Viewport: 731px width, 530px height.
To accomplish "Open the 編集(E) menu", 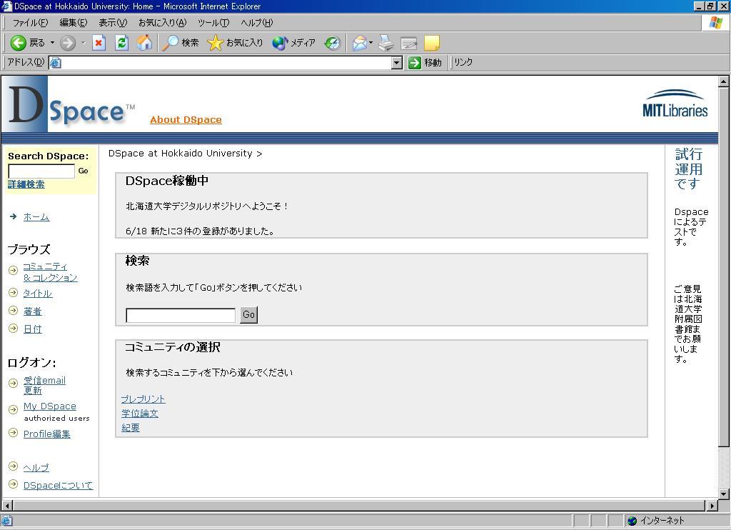I will [x=74, y=22].
